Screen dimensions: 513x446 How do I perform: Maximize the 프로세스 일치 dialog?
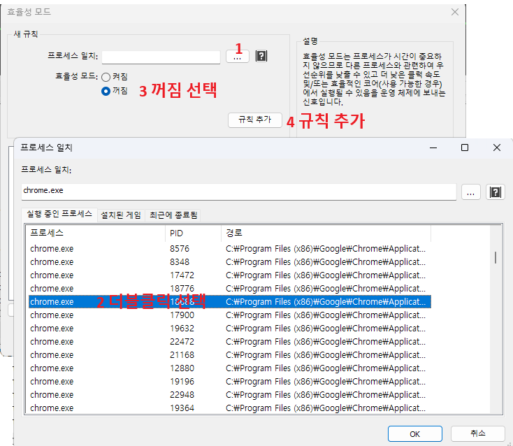(465, 148)
